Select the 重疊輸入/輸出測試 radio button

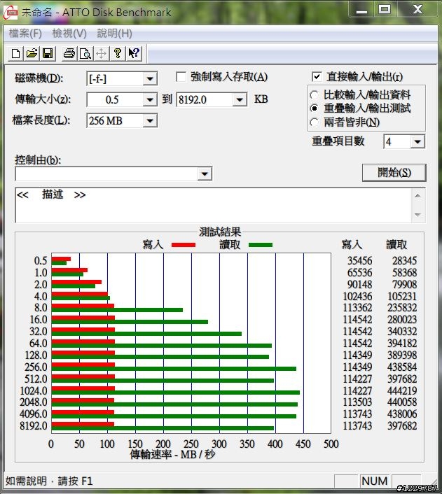point(315,108)
